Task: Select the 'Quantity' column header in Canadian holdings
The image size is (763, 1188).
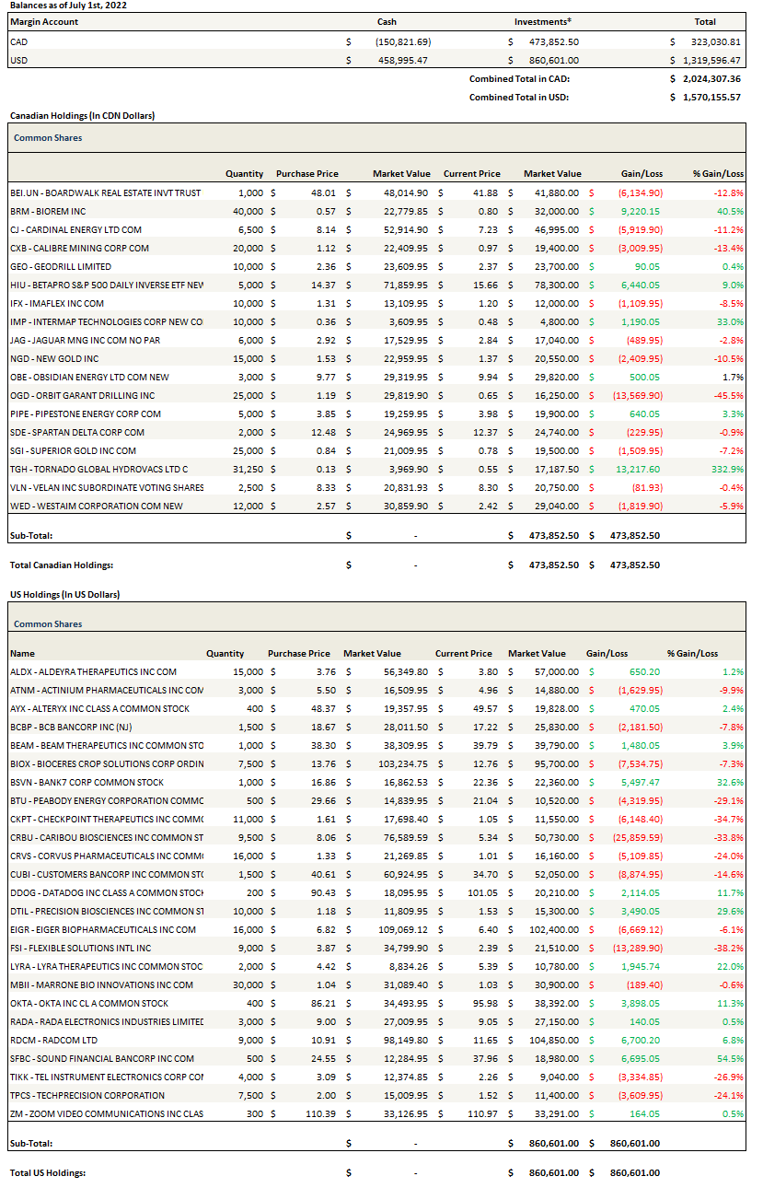Action: 244,174
